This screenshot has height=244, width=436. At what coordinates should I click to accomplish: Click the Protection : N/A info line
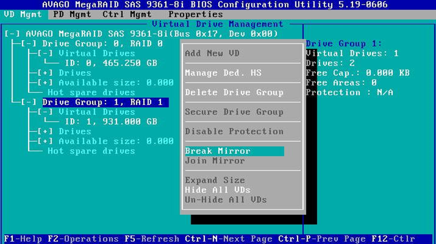349,93
